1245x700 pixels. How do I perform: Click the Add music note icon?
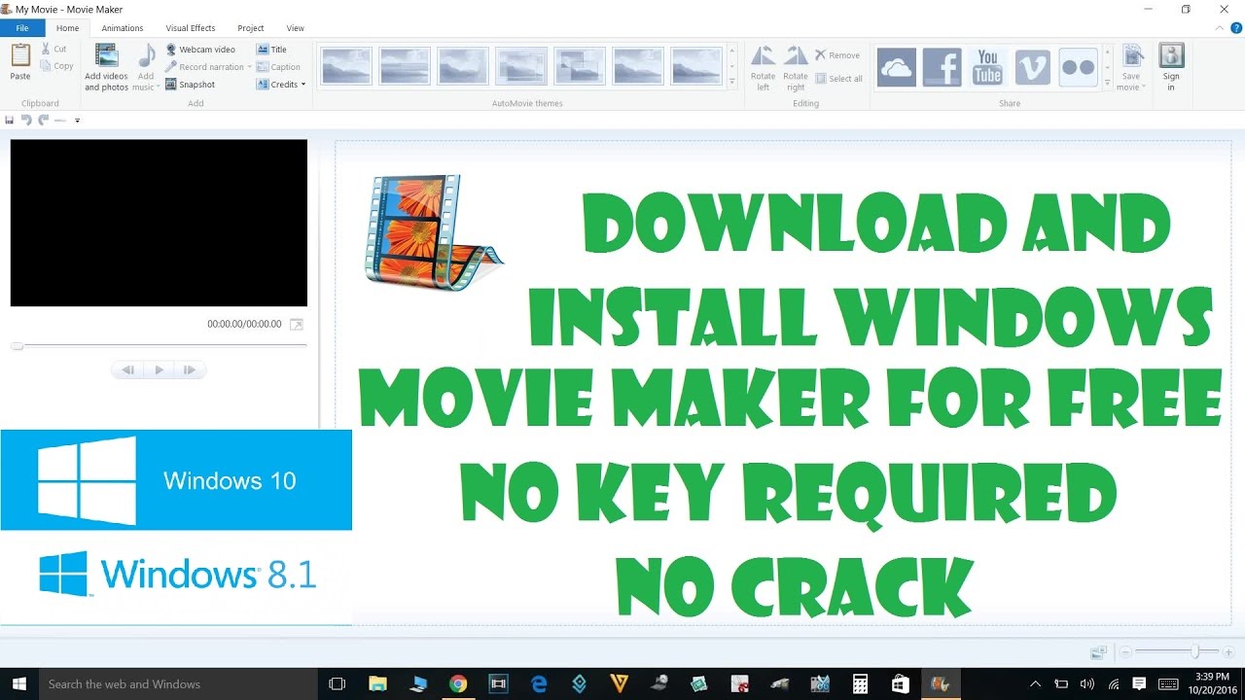147,56
